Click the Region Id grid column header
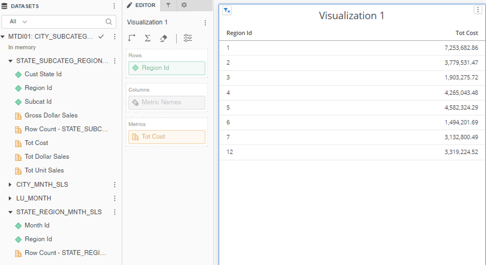This screenshot has width=486, height=265. [x=239, y=33]
